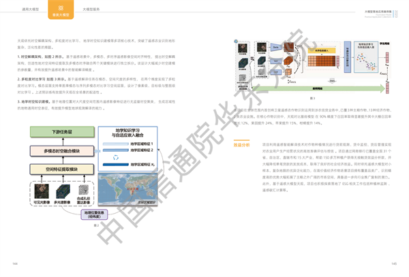
Task: Click the tall blue fusion module in figure 3
Action: click(x=348, y=56)
